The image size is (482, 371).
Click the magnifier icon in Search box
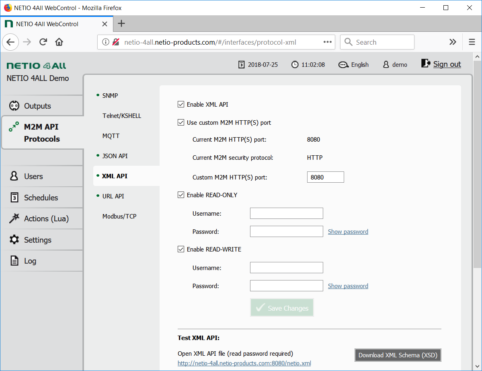348,42
